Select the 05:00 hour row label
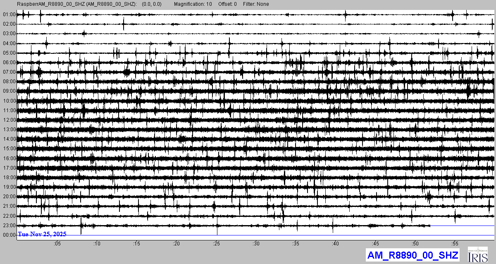 (x=9, y=53)
